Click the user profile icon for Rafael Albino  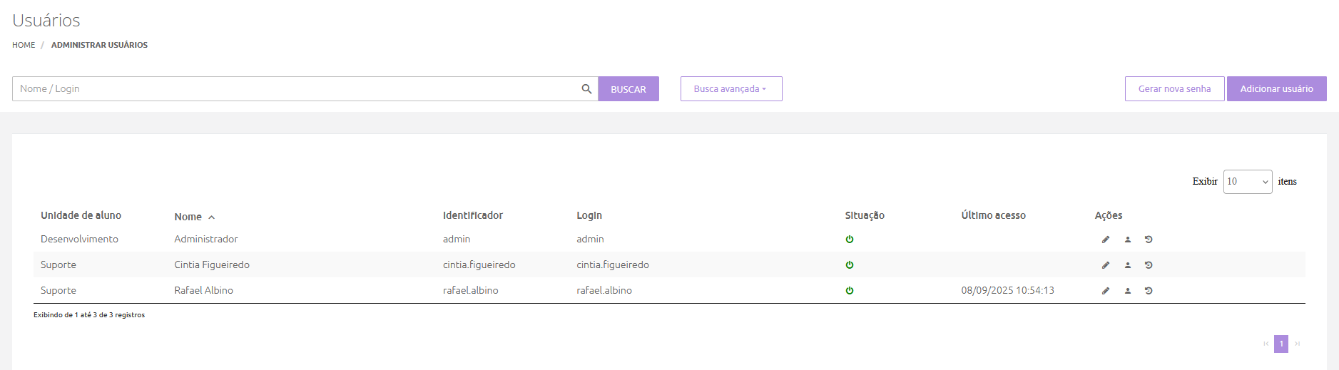pos(1128,291)
